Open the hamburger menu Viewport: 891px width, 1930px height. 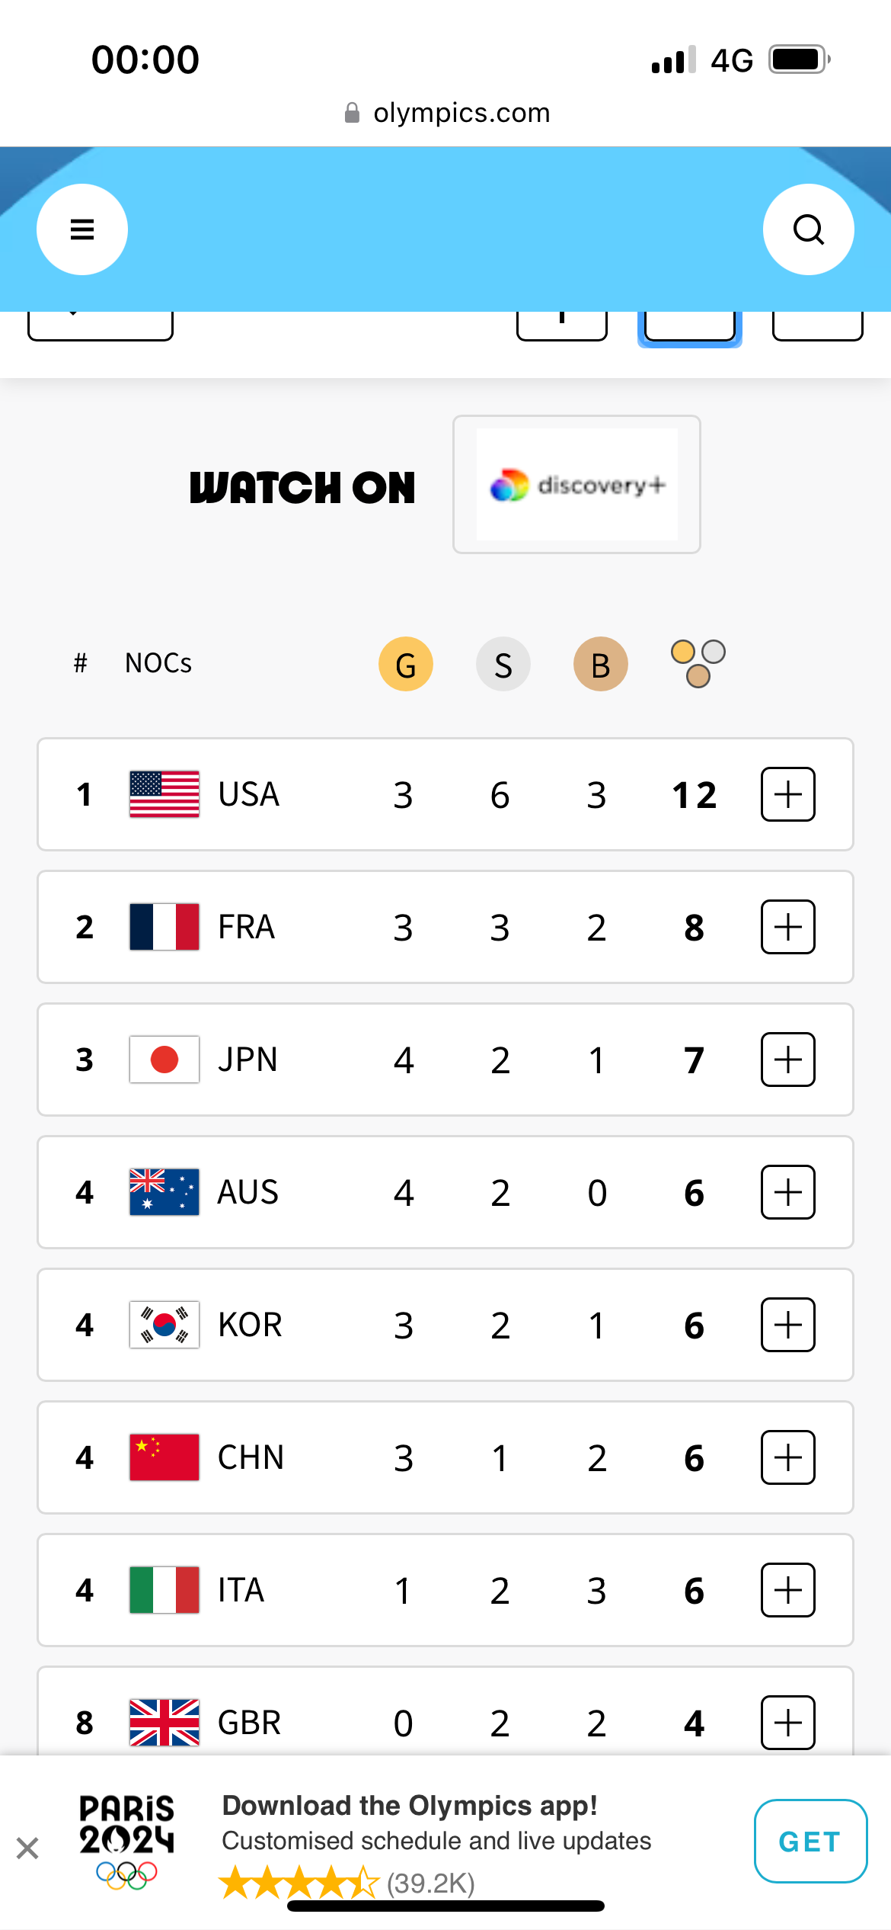[82, 229]
